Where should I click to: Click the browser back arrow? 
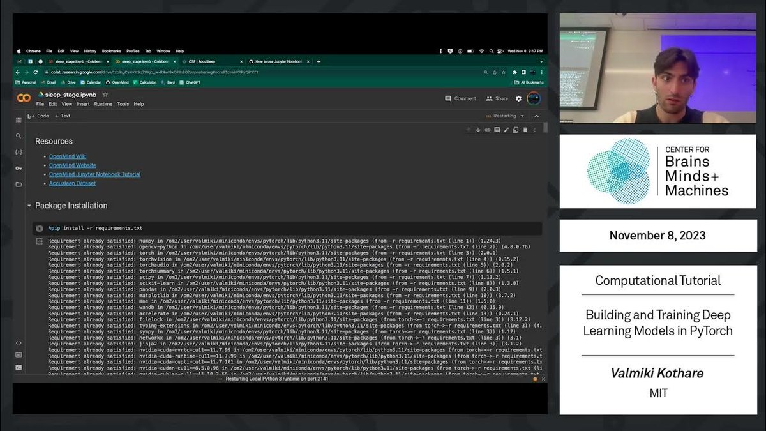pyautogui.click(x=19, y=72)
